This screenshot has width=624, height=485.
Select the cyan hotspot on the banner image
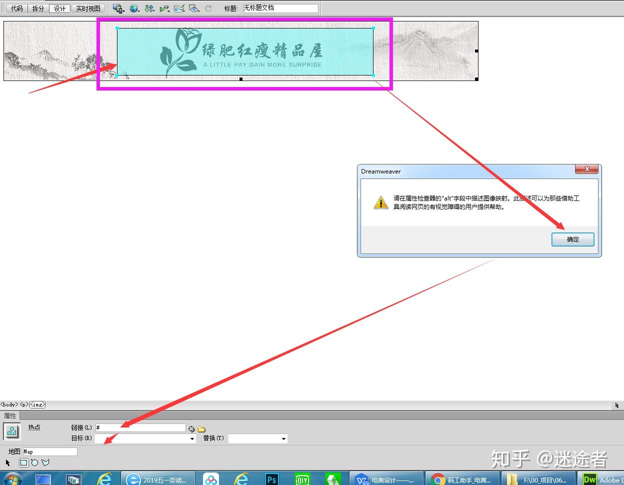point(245,51)
